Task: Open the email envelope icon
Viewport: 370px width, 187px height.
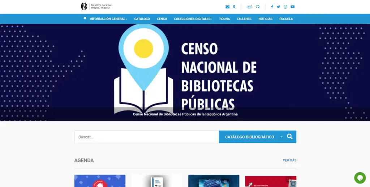Action: coord(228,7)
